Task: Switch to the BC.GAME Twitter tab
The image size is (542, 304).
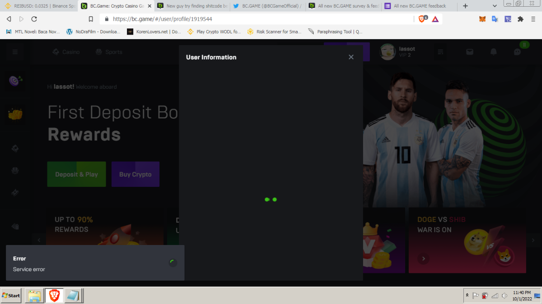Action: (x=266, y=6)
